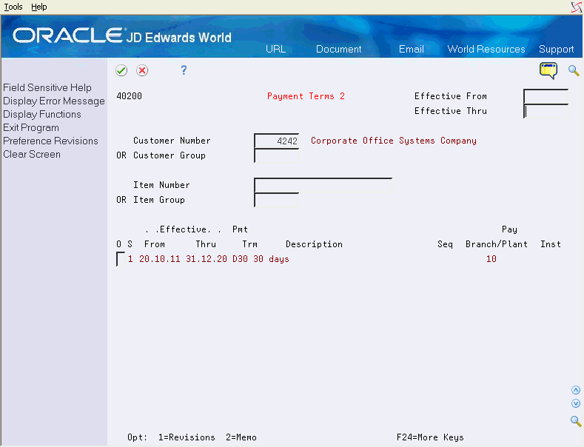Select Field Sensitive Help
Viewport: 584px width, 447px height.
(x=47, y=87)
